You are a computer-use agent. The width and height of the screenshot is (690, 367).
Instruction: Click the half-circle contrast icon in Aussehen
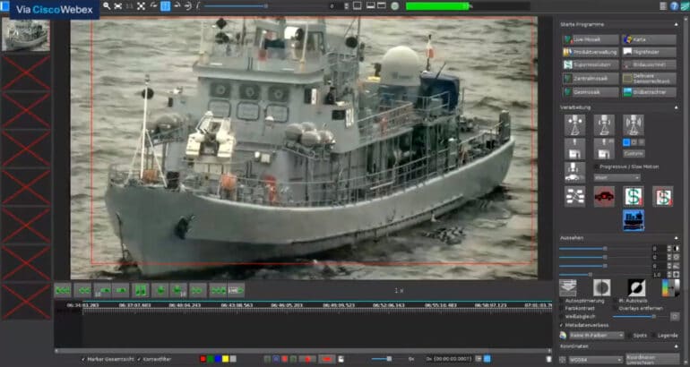pos(601,286)
